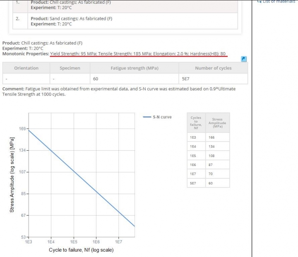Click the Cycles to failure, Nf header
Viewport: 298px width, 257px height.
tap(196, 123)
